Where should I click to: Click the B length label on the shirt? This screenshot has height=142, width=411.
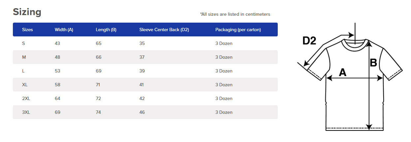pyautogui.click(x=373, y=63)
